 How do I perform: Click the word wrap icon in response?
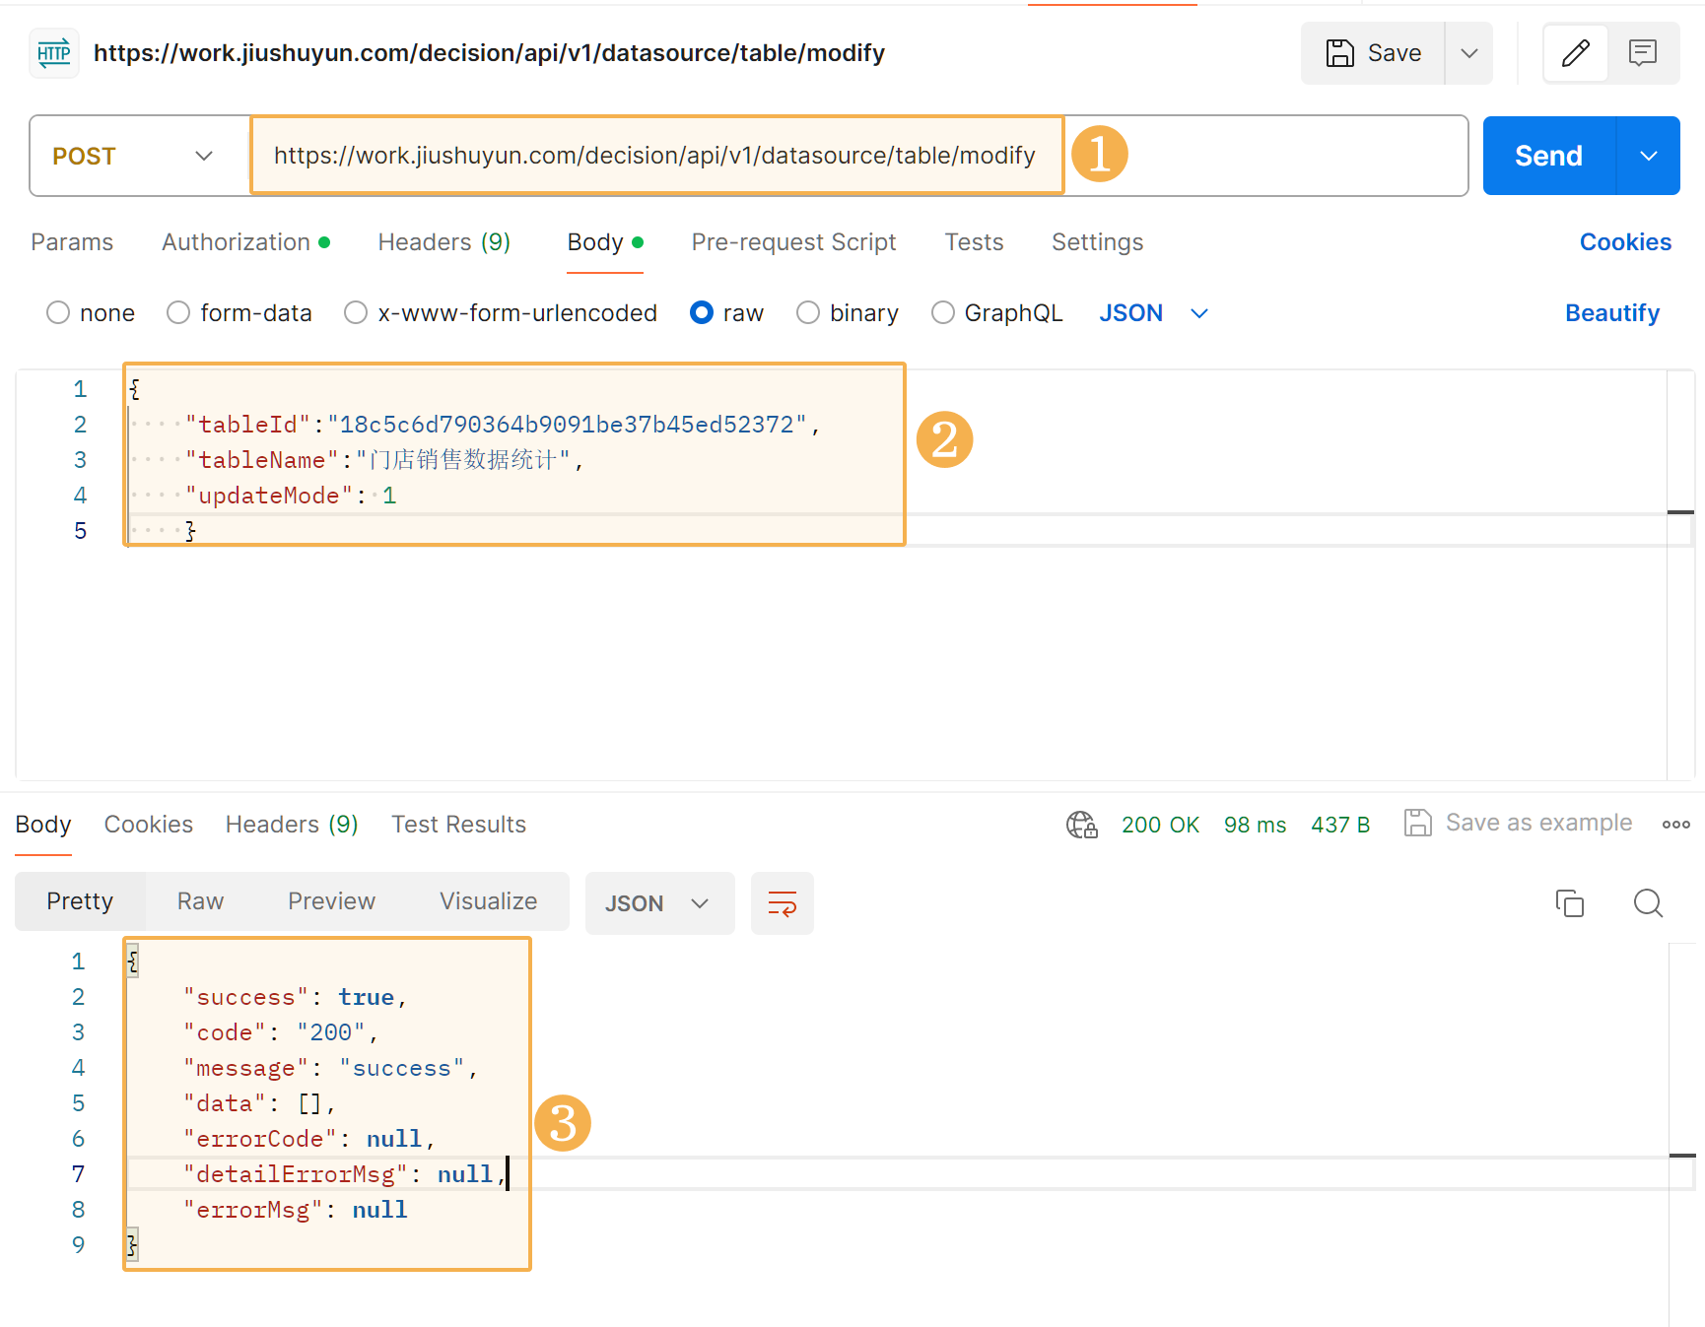coord(782,902)
